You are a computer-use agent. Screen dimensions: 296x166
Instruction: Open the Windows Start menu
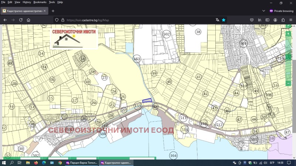(4, 163)
